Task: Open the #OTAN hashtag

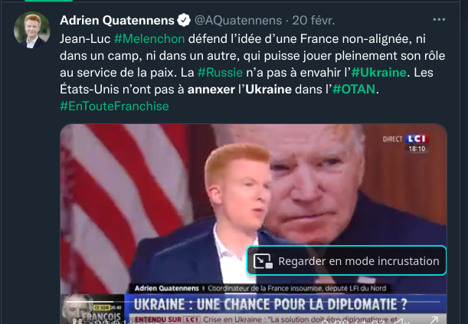Action: click(x=354, y=89)
